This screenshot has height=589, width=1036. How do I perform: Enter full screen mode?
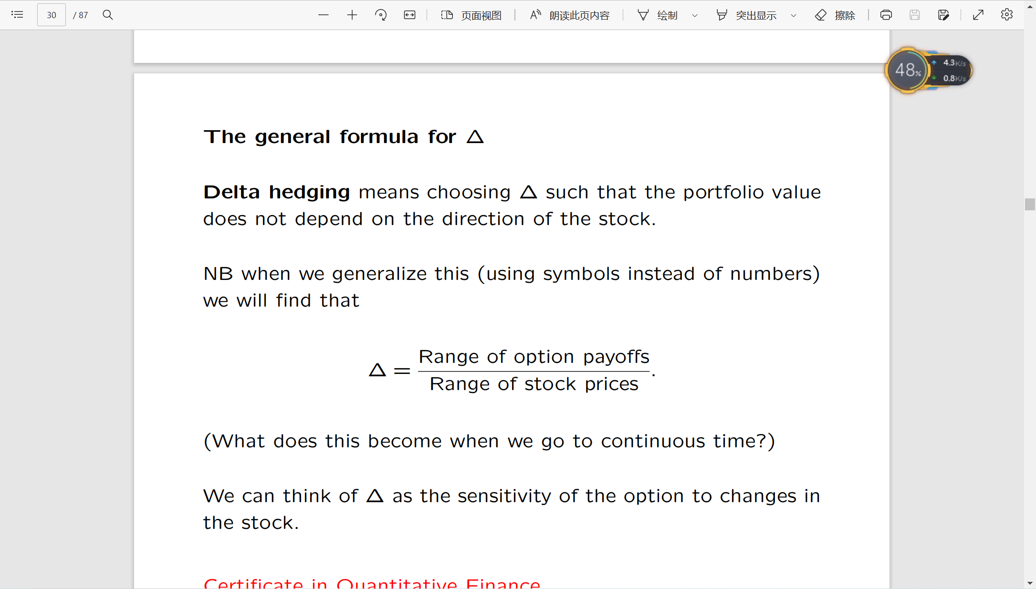(x=978, y=15)
